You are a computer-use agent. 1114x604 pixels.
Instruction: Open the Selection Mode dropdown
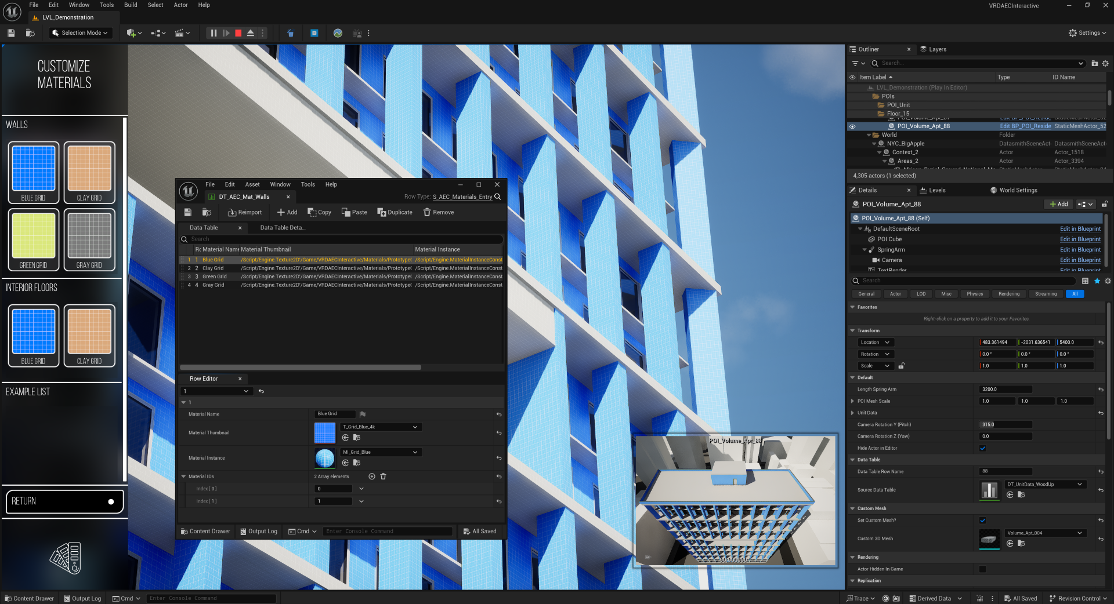pos(80,33)
